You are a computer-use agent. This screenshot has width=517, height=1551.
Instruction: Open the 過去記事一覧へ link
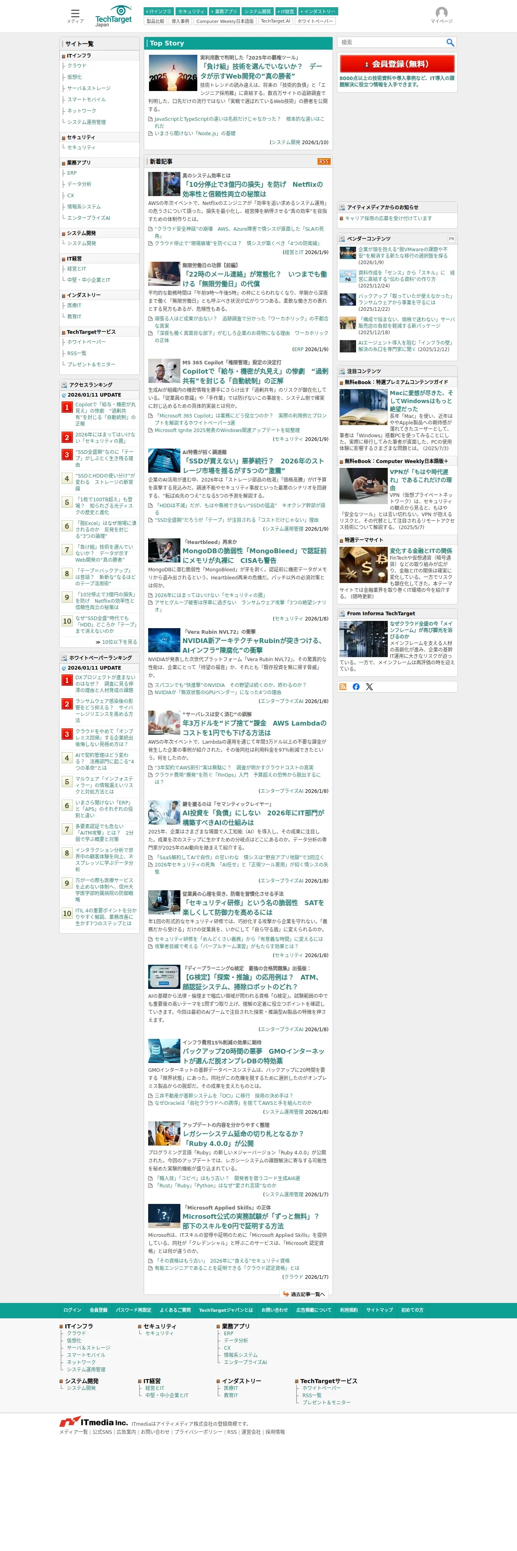(x=304, y=1294)
